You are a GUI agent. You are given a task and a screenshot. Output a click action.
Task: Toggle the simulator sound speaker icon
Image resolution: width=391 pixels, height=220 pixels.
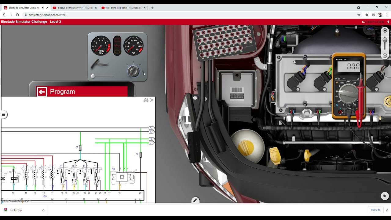click(385, 196)
